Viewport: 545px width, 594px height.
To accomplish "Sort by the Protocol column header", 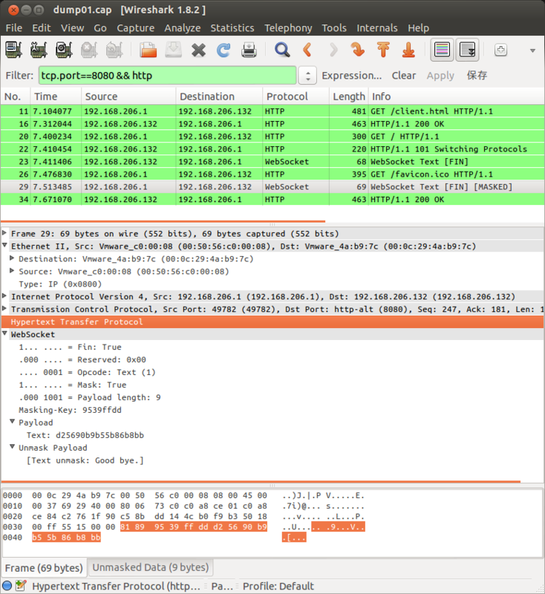I will click(296, 97).
